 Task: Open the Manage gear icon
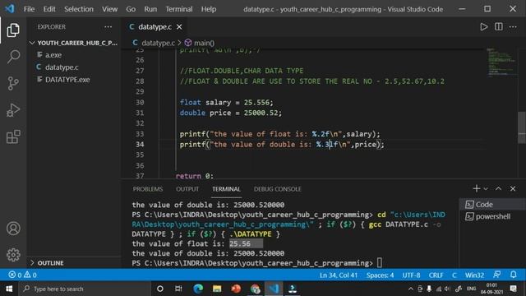13,255
